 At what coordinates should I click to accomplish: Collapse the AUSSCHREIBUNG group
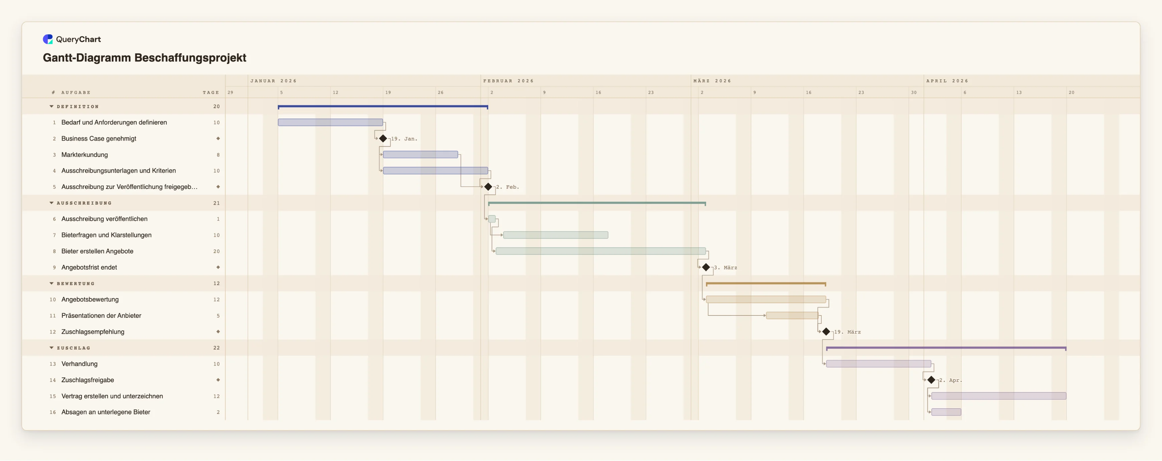pyautogui.click(x=51, y=203)
